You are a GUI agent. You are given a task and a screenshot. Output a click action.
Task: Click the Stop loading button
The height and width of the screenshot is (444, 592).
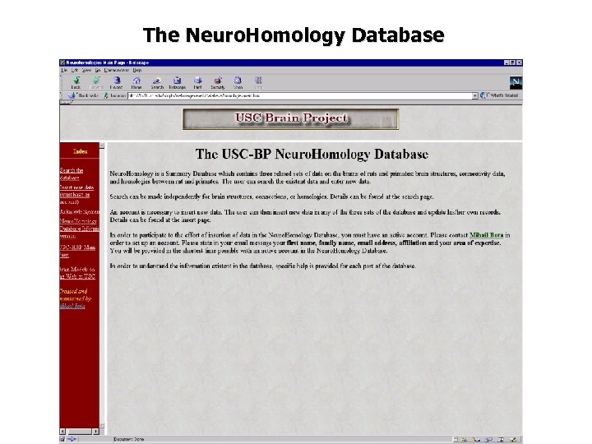(x=258, y=83)
